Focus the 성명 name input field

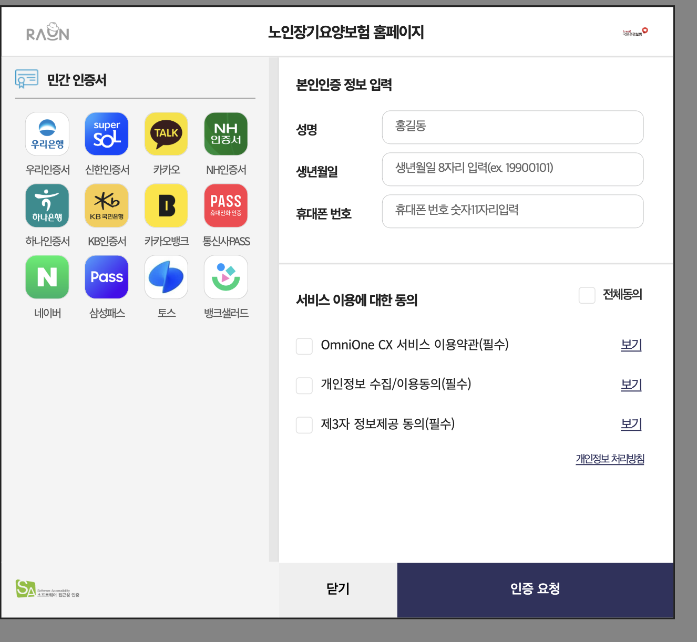coord(512,127)
